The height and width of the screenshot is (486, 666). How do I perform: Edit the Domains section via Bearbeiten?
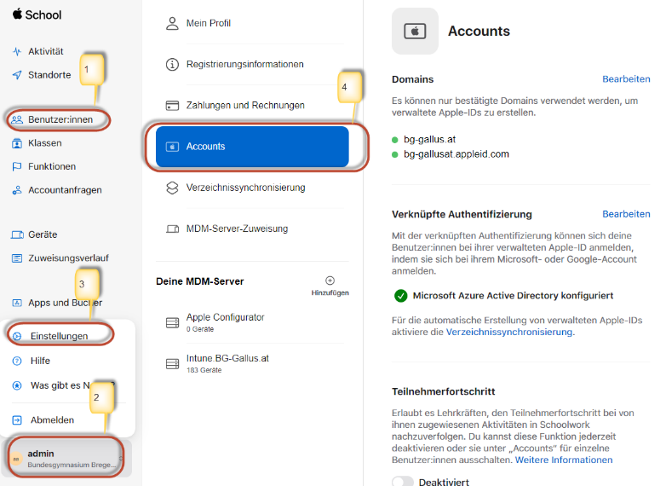626,79
